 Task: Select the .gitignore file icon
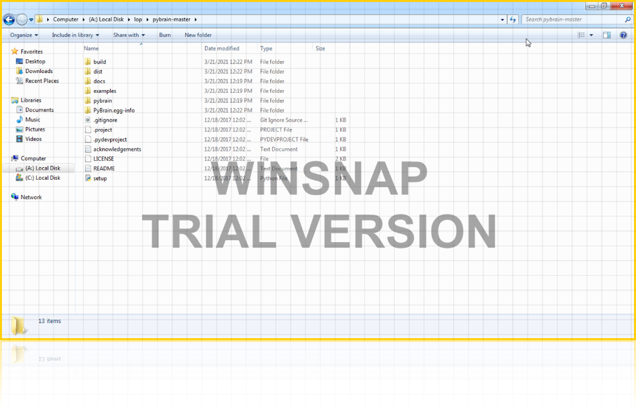tap(88, 120)
